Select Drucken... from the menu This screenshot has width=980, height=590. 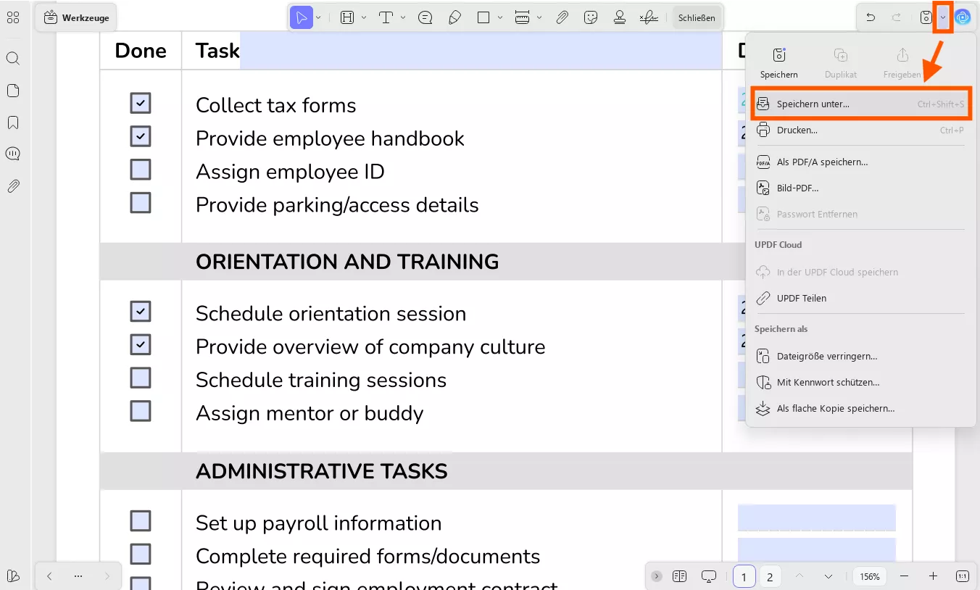click(x=860, y=130)
